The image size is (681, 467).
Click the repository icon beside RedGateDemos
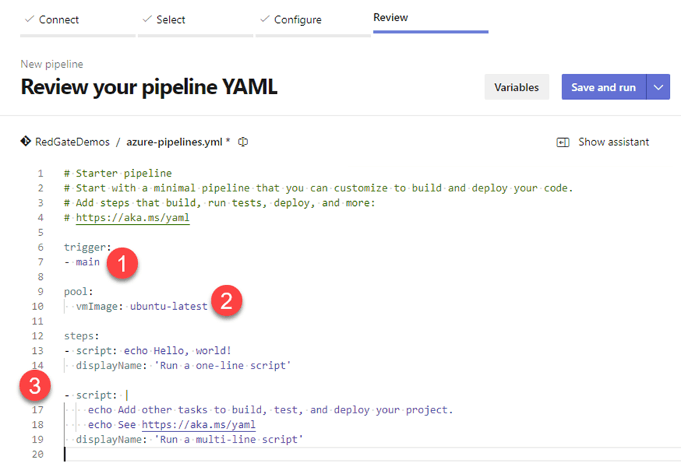point(26,142)
